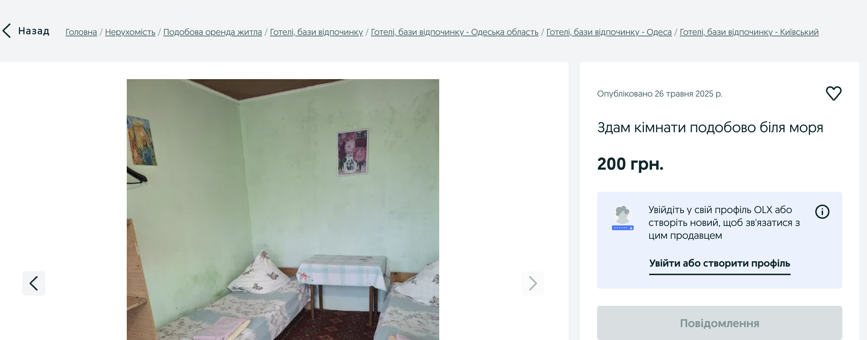Click the listing title Здам кімнати подобово

pyautogui.click(x=710, y=128)
